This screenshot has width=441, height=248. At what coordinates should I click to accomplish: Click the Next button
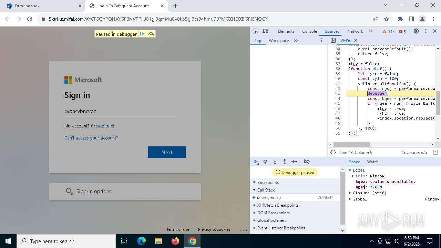point(167,152)
